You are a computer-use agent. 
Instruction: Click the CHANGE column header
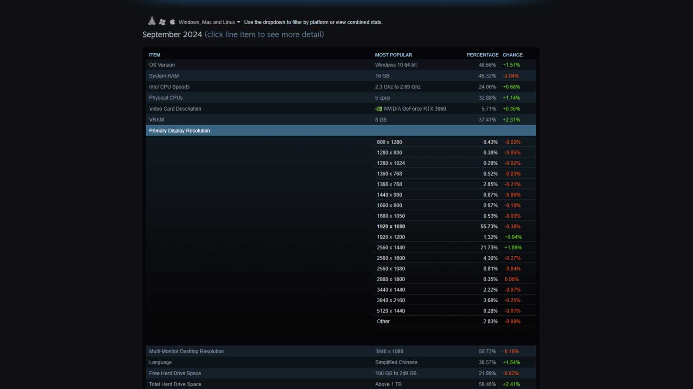pyautogui.click(x=513, y=55)
